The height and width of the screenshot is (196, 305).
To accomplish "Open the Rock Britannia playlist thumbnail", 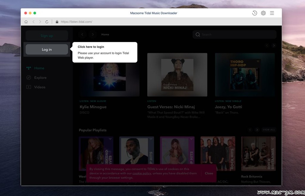I will click(258, 153).
